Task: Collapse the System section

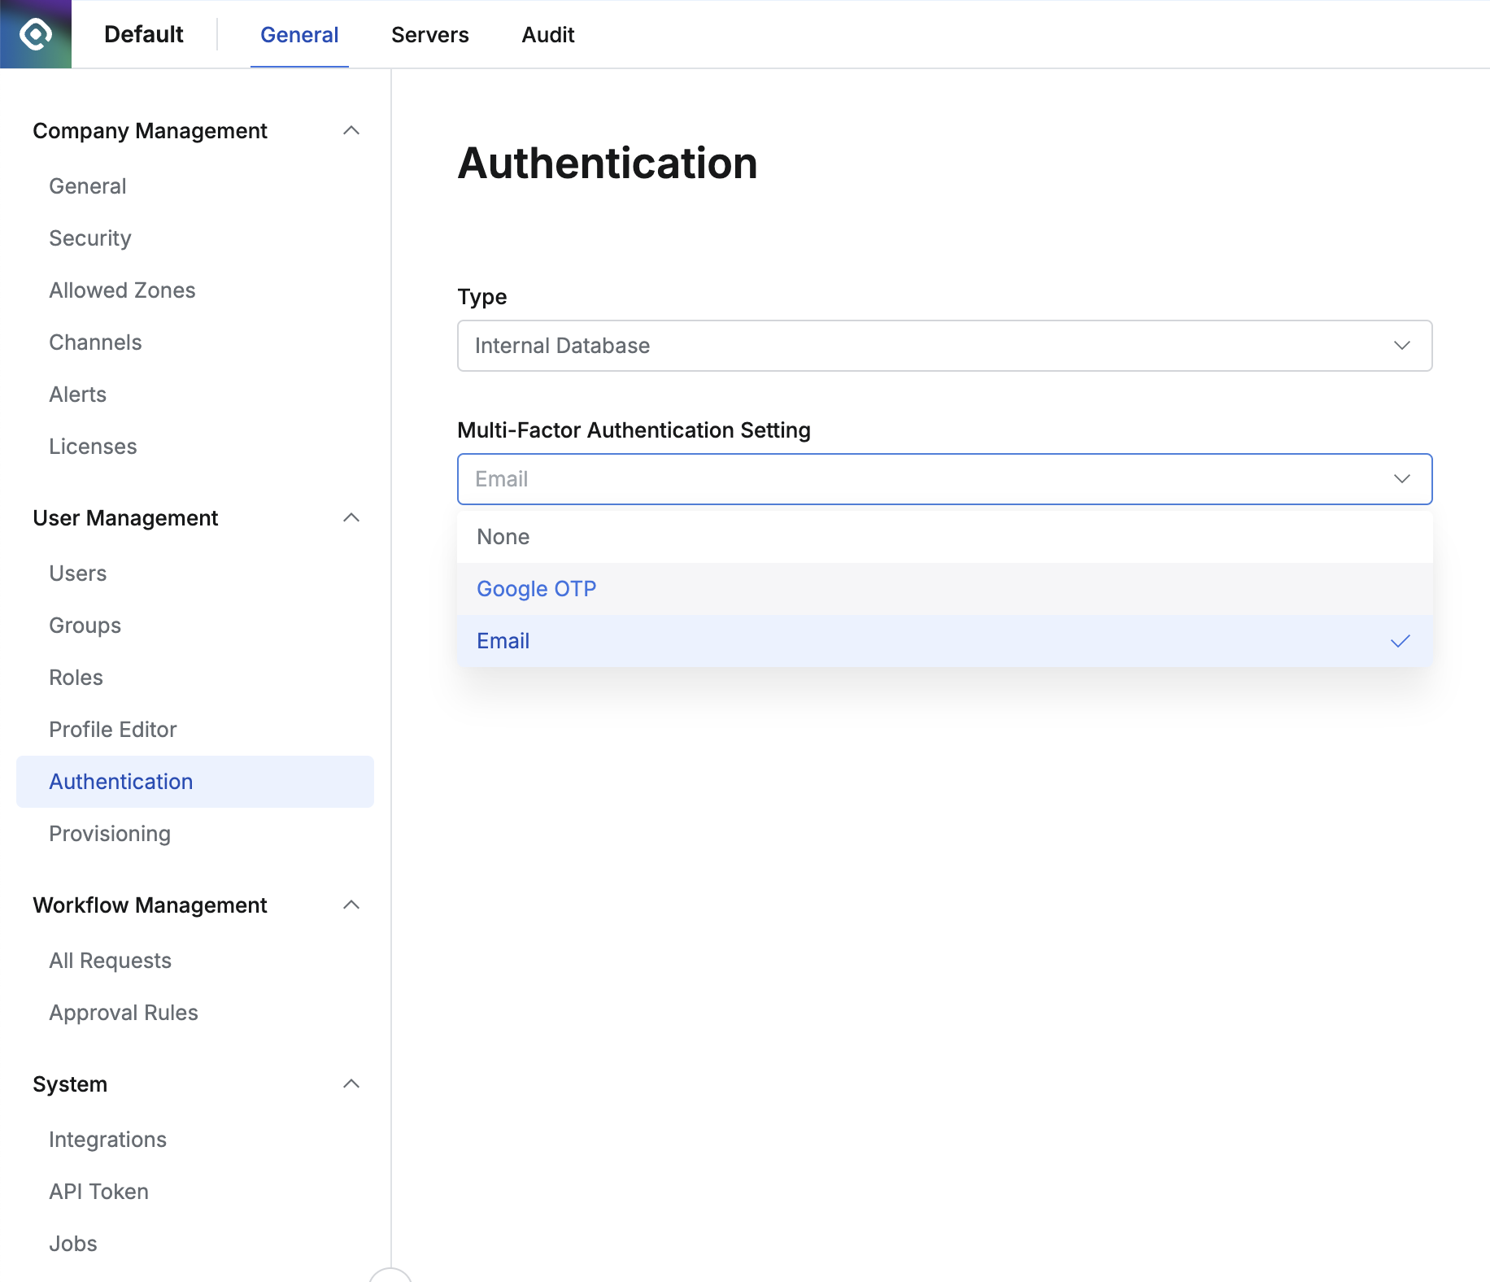Action: click(x=351, y=1084)
